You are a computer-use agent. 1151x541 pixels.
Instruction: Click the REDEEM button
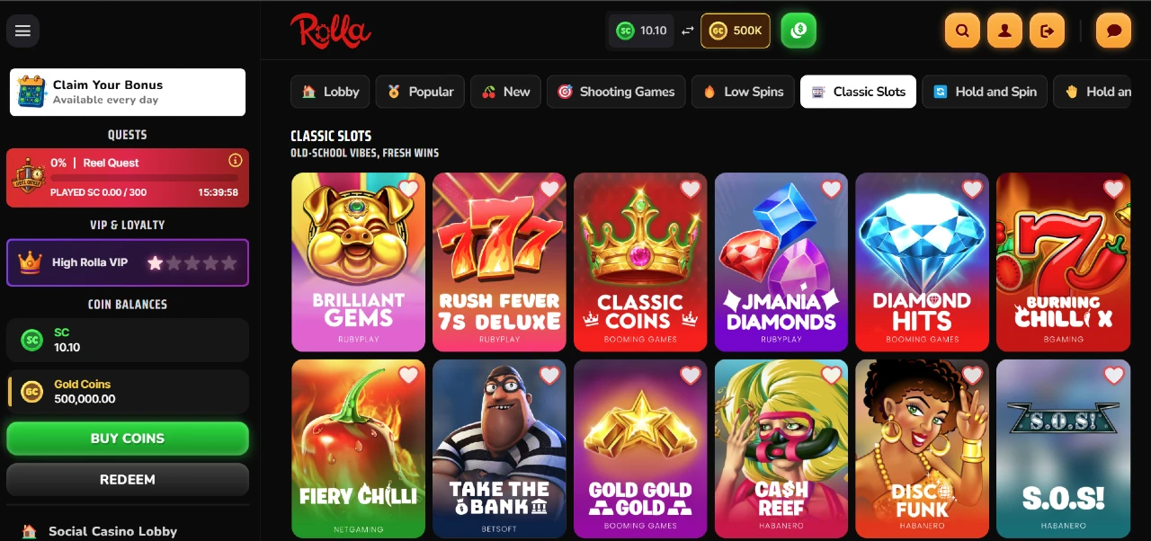tap(128, 479)
